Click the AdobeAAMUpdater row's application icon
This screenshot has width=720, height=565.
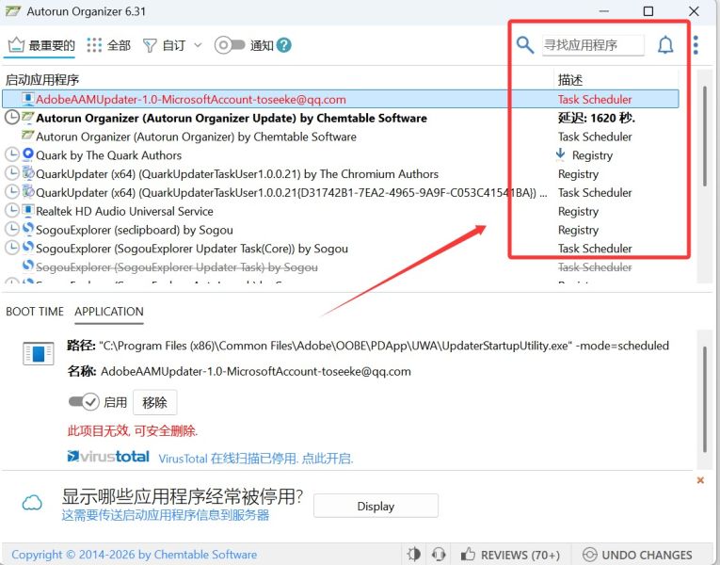pyautogui.click(x=28, y=98)
